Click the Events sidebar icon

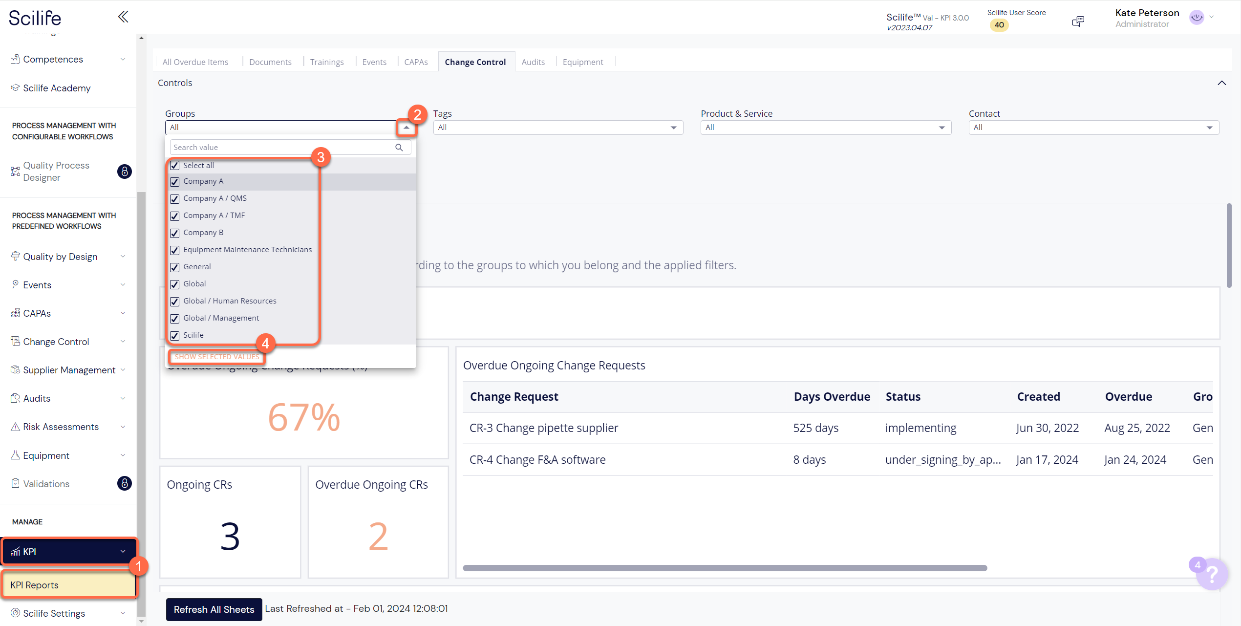(x=16, y=284)
